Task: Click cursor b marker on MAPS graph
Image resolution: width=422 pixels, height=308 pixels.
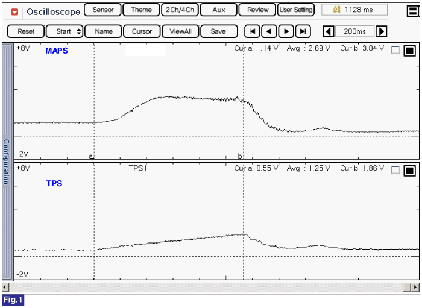Action: click(x=240, y=156)
